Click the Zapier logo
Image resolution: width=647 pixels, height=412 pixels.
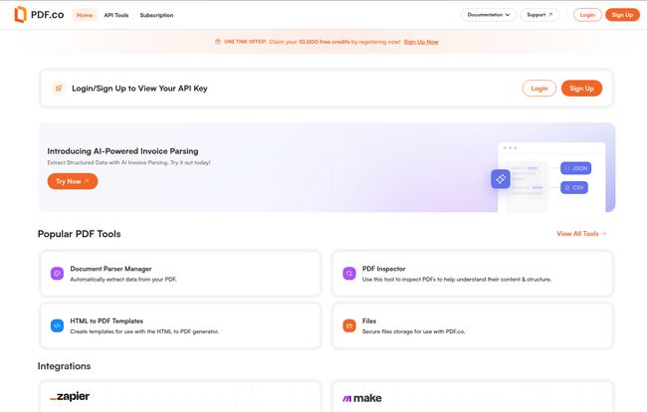(x=70, y=397)
